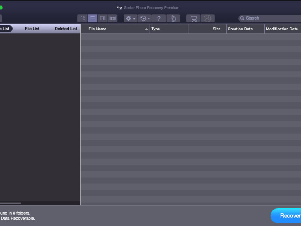The width and height of the screenshot is (301, 226).
Task: Click the search magnifier icon
Action: [242, 18]
